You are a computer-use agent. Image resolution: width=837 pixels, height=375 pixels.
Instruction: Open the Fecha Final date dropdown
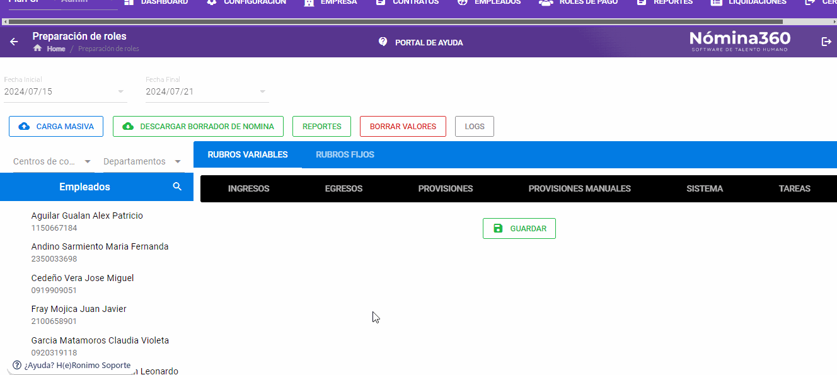tap(207, 91)
